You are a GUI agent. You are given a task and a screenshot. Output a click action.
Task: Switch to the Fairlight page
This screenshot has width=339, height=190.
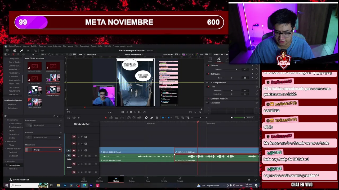[x=164, y=180]
